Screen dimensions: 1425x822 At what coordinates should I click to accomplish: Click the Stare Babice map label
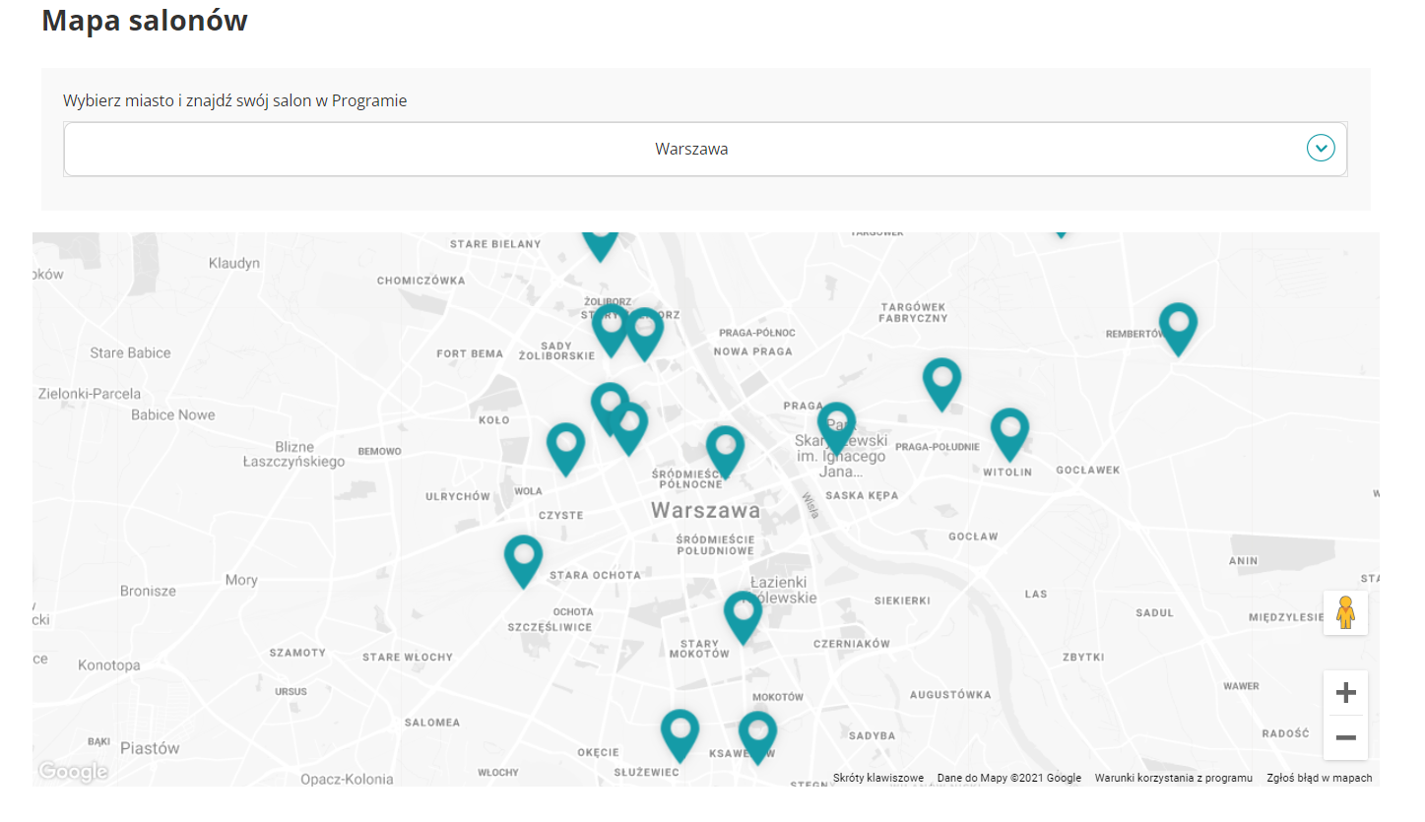pyautogui.click(x=130, y=352)
